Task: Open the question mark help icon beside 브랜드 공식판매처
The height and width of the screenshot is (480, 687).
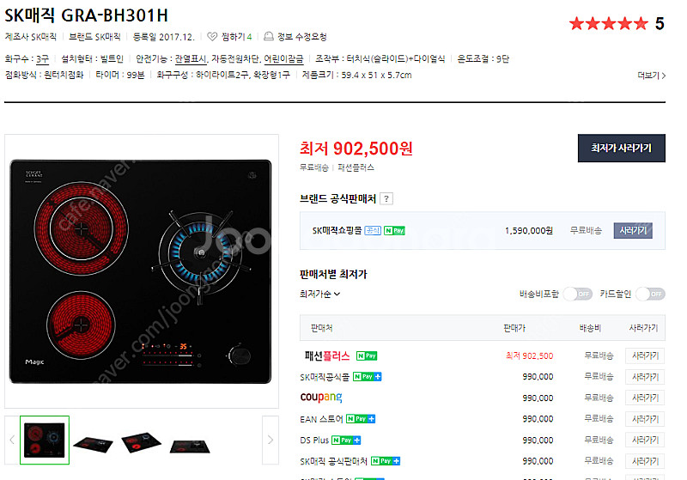Action: (386, 199)
